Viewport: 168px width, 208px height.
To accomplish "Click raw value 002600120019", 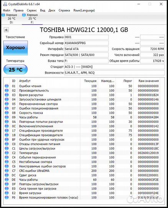I will point(148,153).
